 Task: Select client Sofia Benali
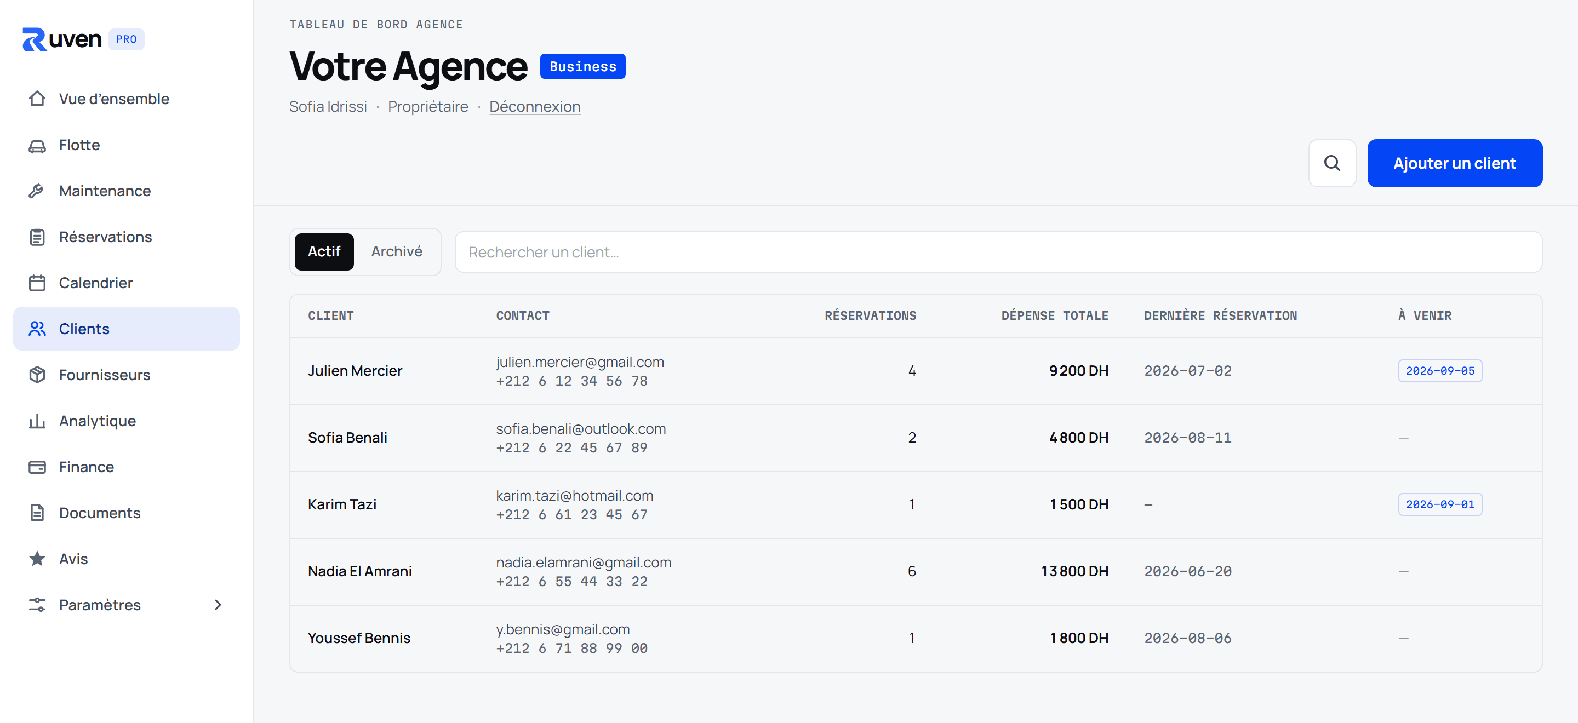(x=347, y=438)
